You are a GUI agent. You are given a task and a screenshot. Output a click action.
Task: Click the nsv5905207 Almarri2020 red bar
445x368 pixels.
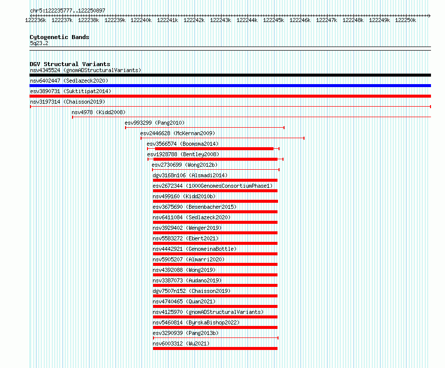click(x=215, y=264)
